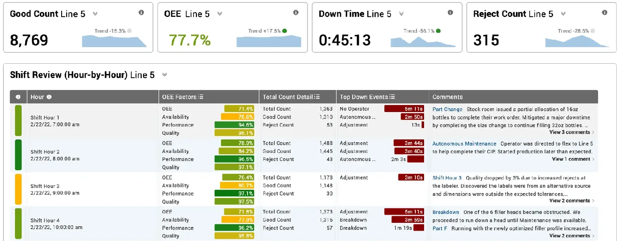Click info icon on Reject Count card

pyautogui.click(x=605, y=12)
